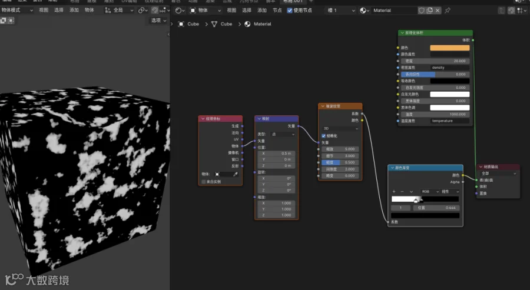Open the 槽 1 slot dropdown
530x290 pixels.
click(341, 11)
